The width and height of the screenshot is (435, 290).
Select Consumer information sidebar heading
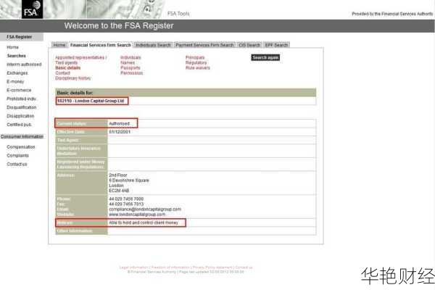tap(22, 136)
